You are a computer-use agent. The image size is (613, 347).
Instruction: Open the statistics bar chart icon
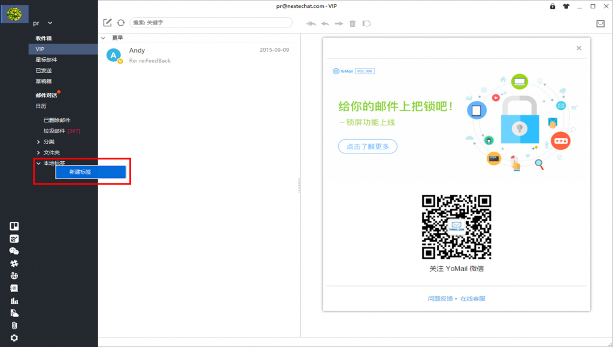point(14,301)
